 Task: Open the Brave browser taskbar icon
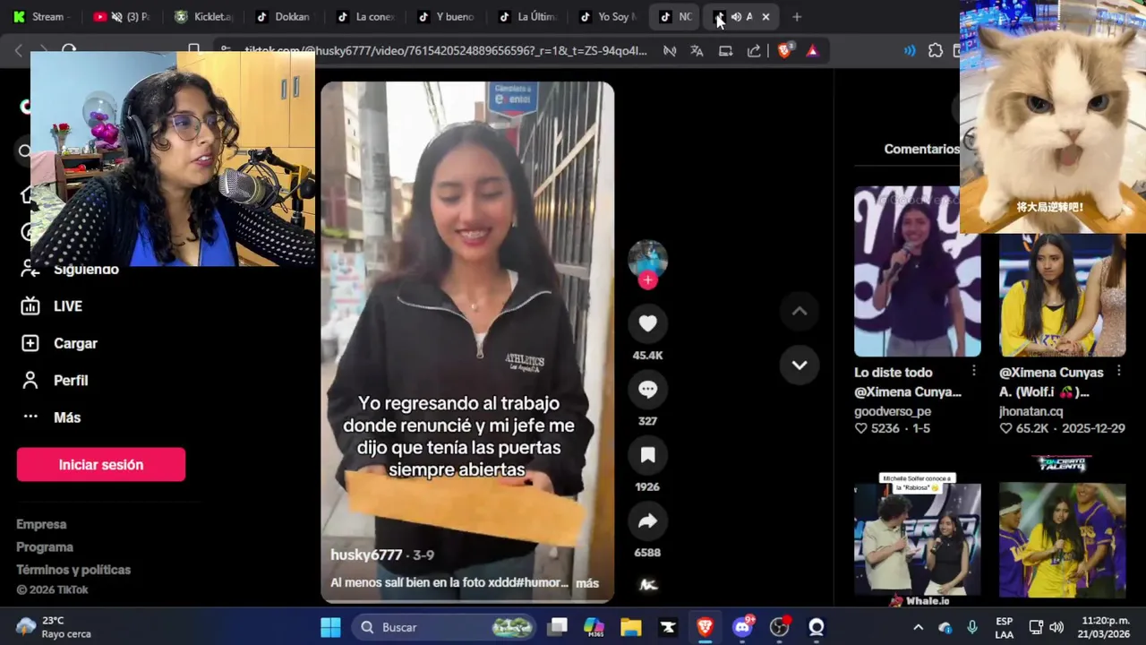tap(706, 627)
